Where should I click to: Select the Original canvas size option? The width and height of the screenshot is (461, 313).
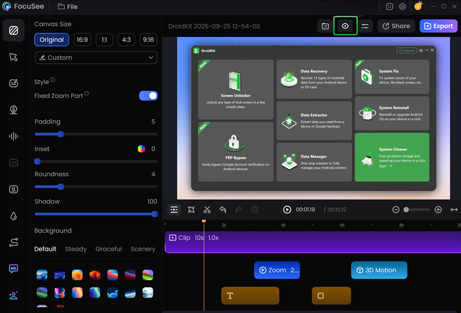coord(52,40)
